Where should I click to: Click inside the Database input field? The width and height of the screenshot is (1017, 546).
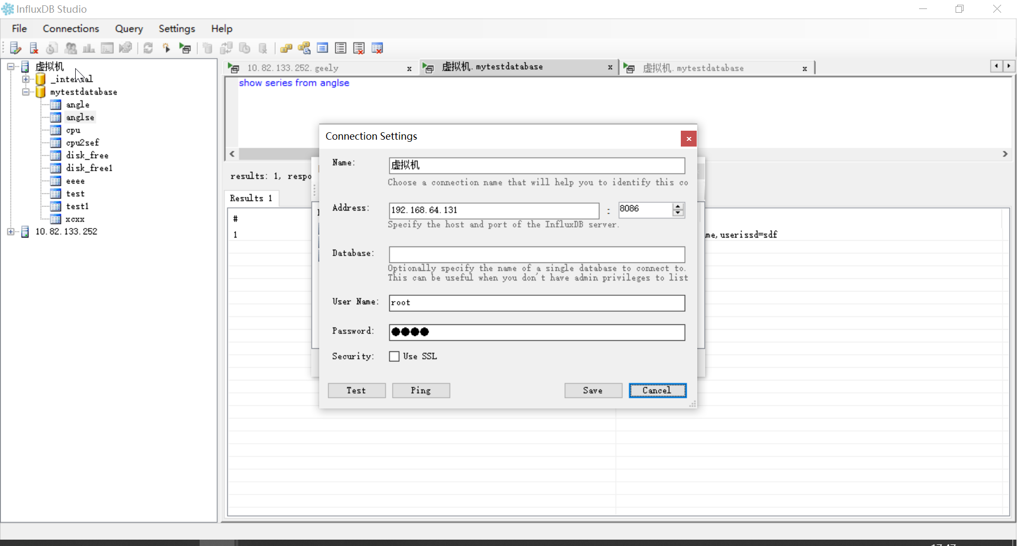coord(536,254)
